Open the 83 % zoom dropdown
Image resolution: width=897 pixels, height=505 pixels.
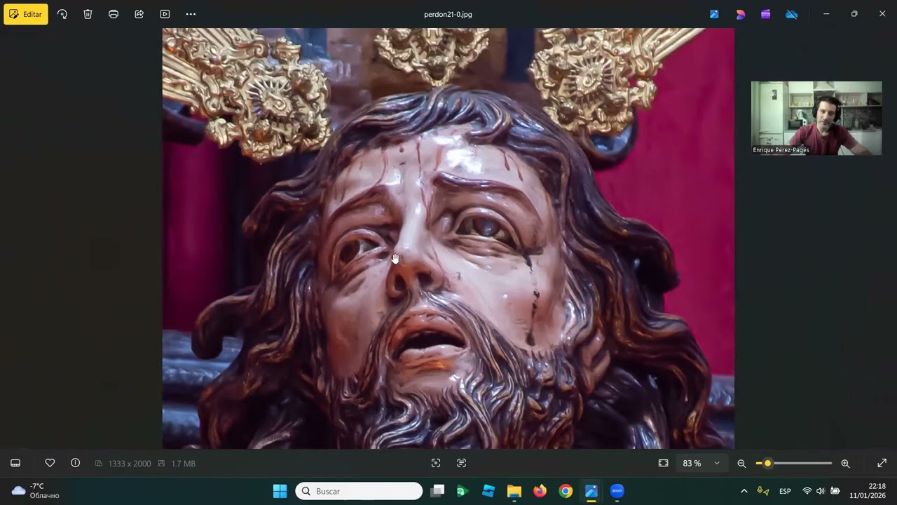pos(701,464)
